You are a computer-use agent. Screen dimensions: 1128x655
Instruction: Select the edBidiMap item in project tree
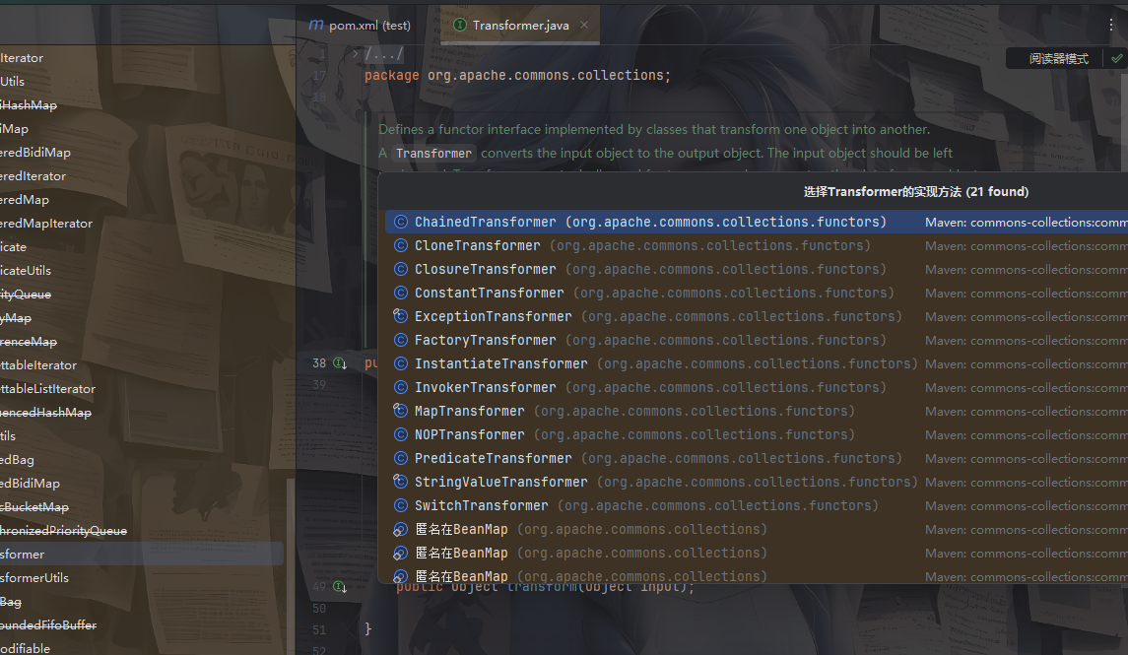click(31, 484)
